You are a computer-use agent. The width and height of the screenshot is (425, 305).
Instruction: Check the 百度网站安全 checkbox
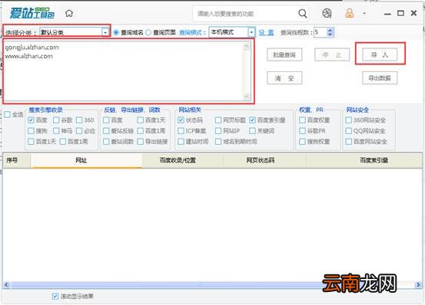349,141
